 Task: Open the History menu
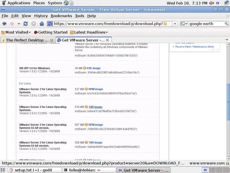[x=41, y=16]
